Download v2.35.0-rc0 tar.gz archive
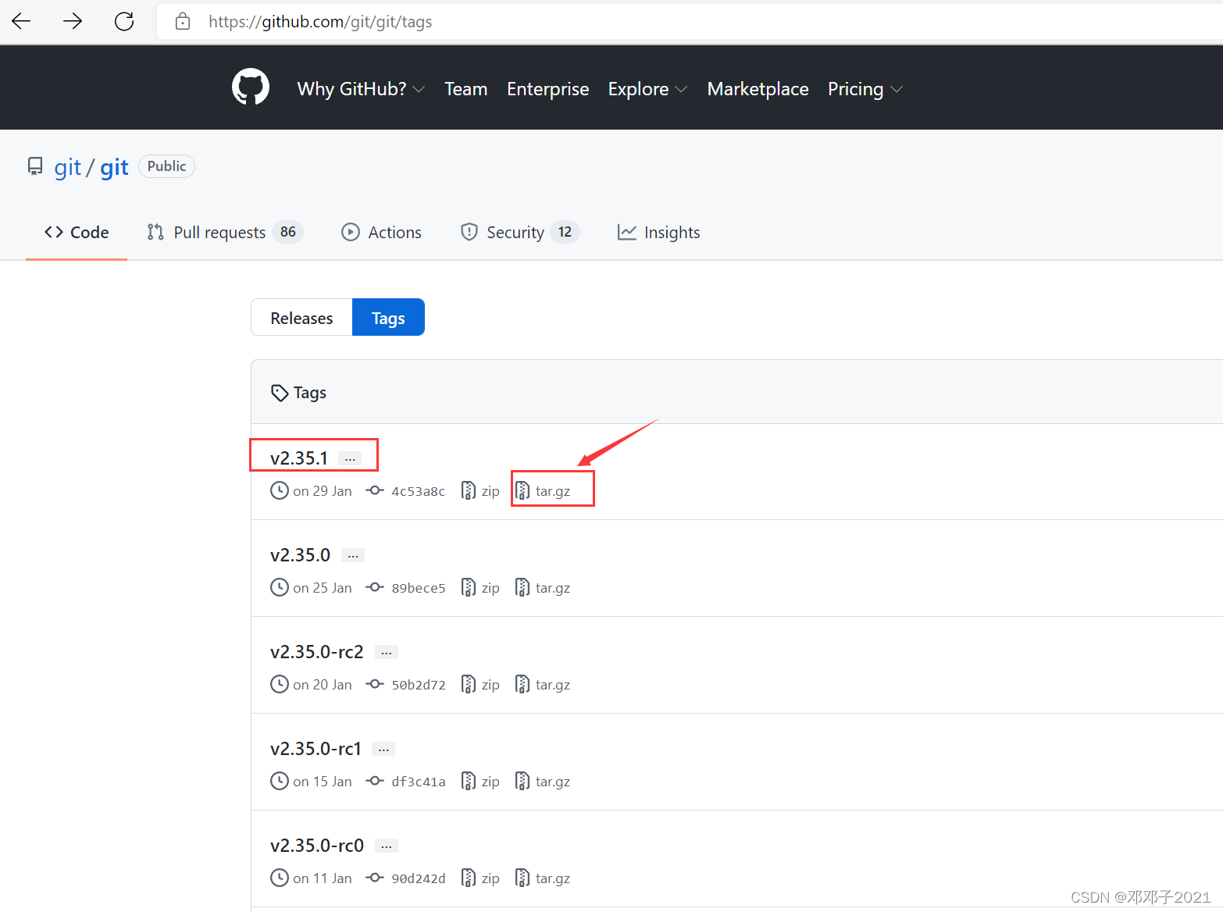This screenshot has width=1223, height=912. coord(543,878)
